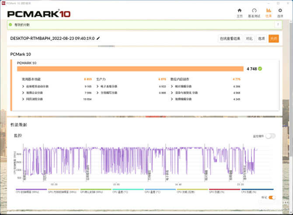
Task: Click the video editing value 4 245
Action: point(237,99)
